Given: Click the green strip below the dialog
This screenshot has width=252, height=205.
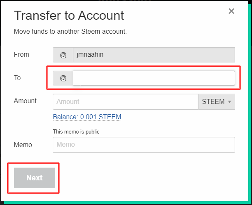Looking at the screenshot, I should pos(124,203).
